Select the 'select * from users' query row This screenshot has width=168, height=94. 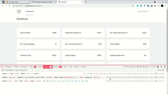(83, 74)
